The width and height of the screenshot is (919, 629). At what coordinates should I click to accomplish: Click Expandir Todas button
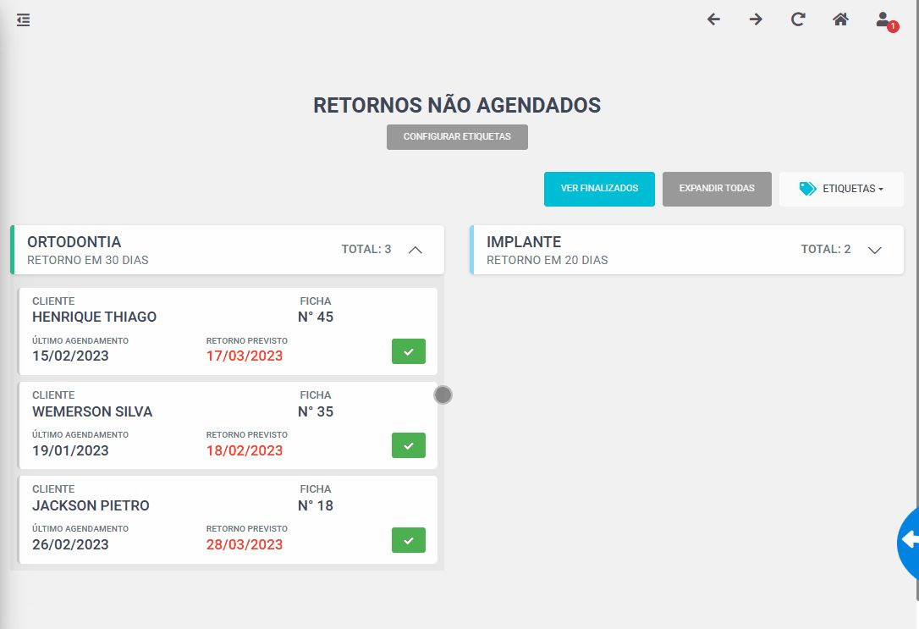point(717,189)
